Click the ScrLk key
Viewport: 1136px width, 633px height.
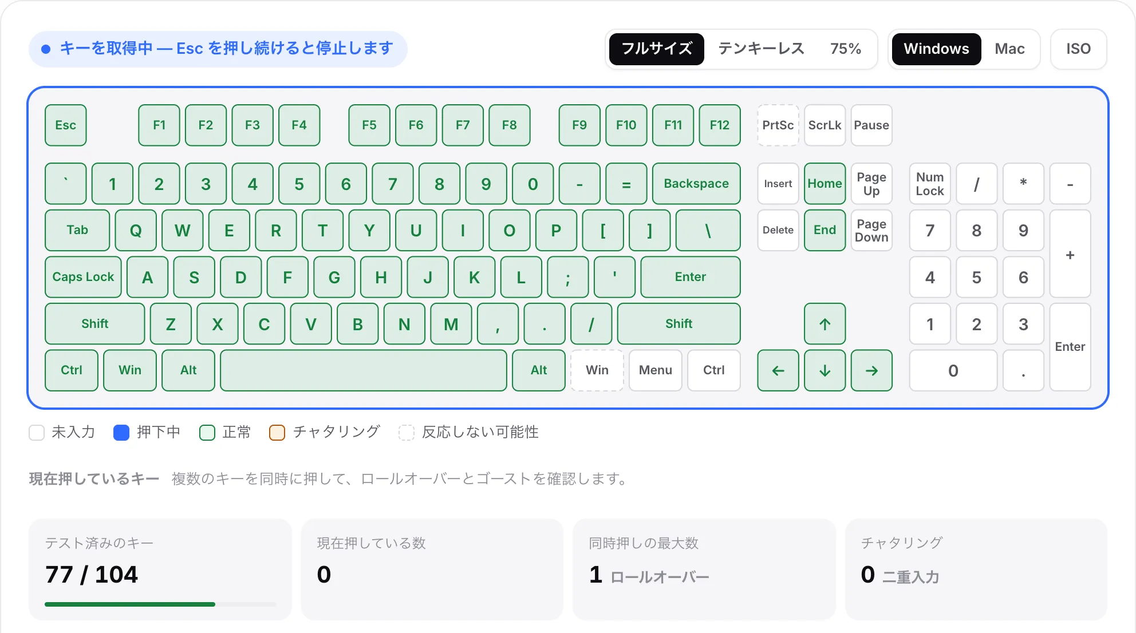[x=825, y=125]
